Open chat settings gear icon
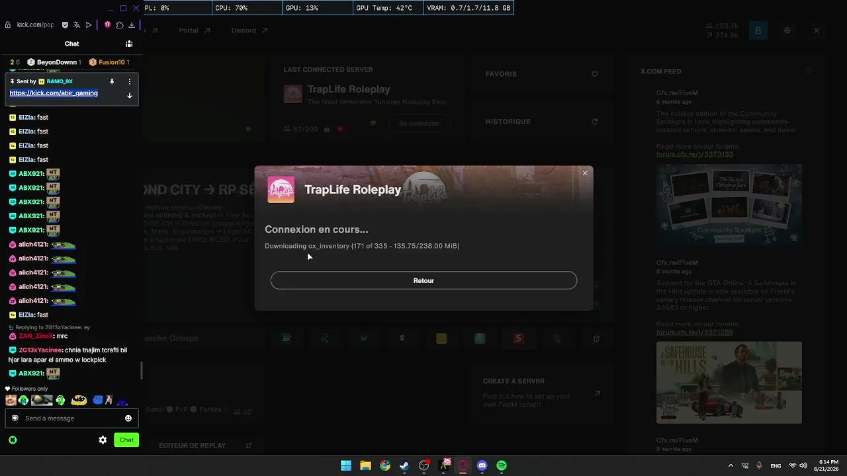Viewport: 847px width, 476px height. click(103, 440)
